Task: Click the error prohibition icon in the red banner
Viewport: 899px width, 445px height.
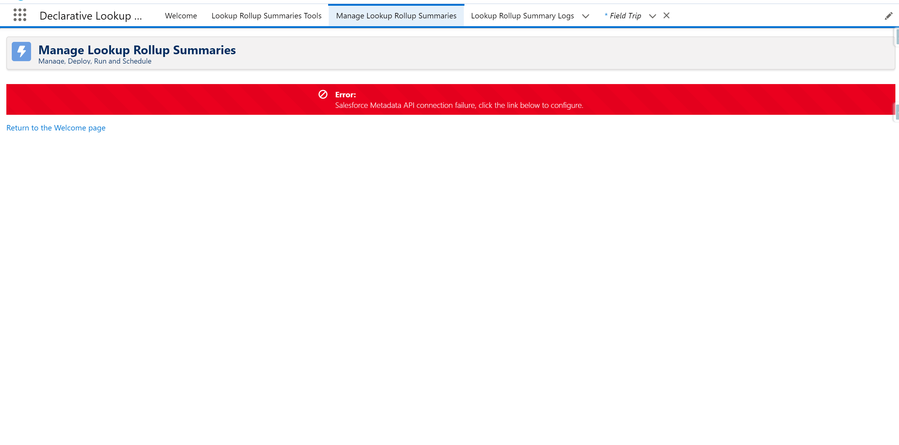Action: pyautogui.click(x=323, y=94)
